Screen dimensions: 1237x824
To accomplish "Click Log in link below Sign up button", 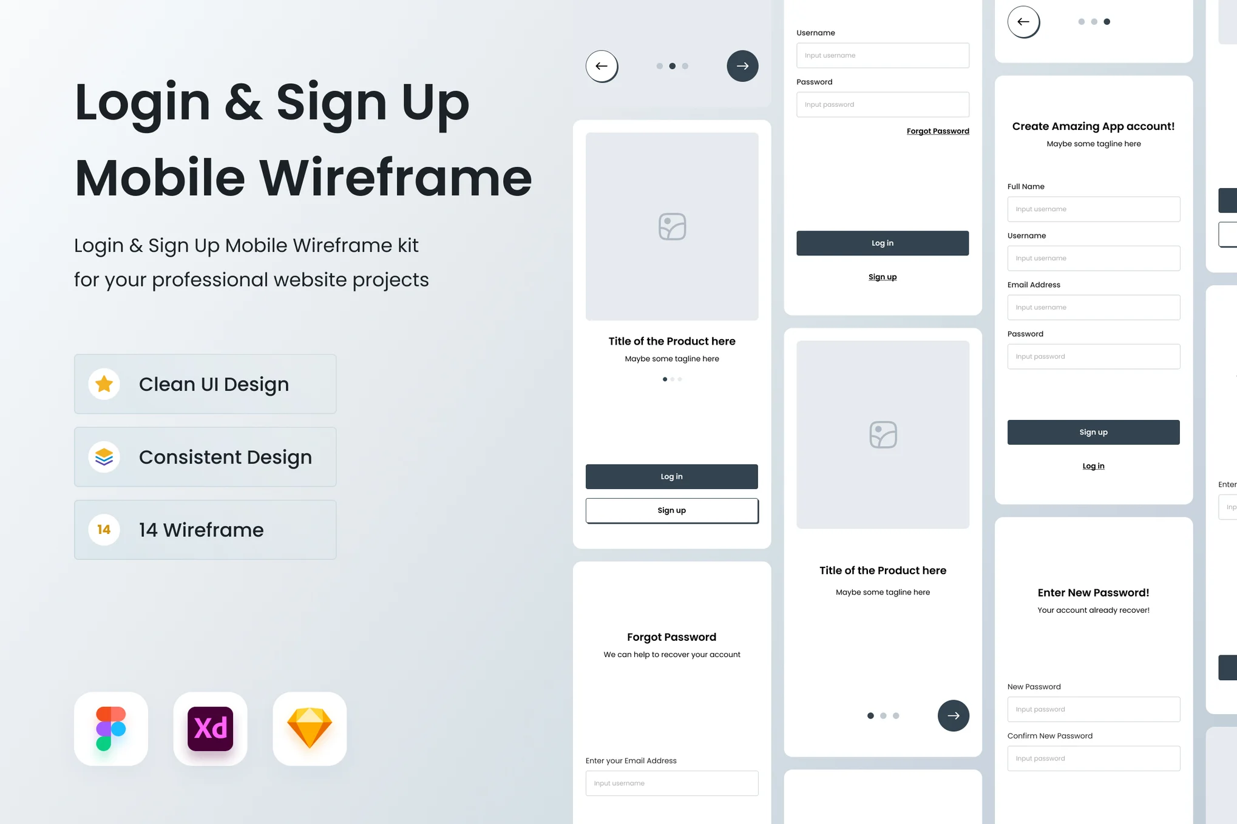I will 1094,465.
